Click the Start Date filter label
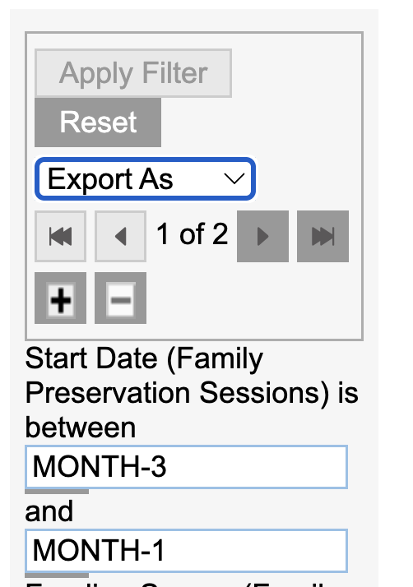 191,393
